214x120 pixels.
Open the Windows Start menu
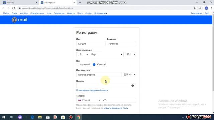[4, 117]
